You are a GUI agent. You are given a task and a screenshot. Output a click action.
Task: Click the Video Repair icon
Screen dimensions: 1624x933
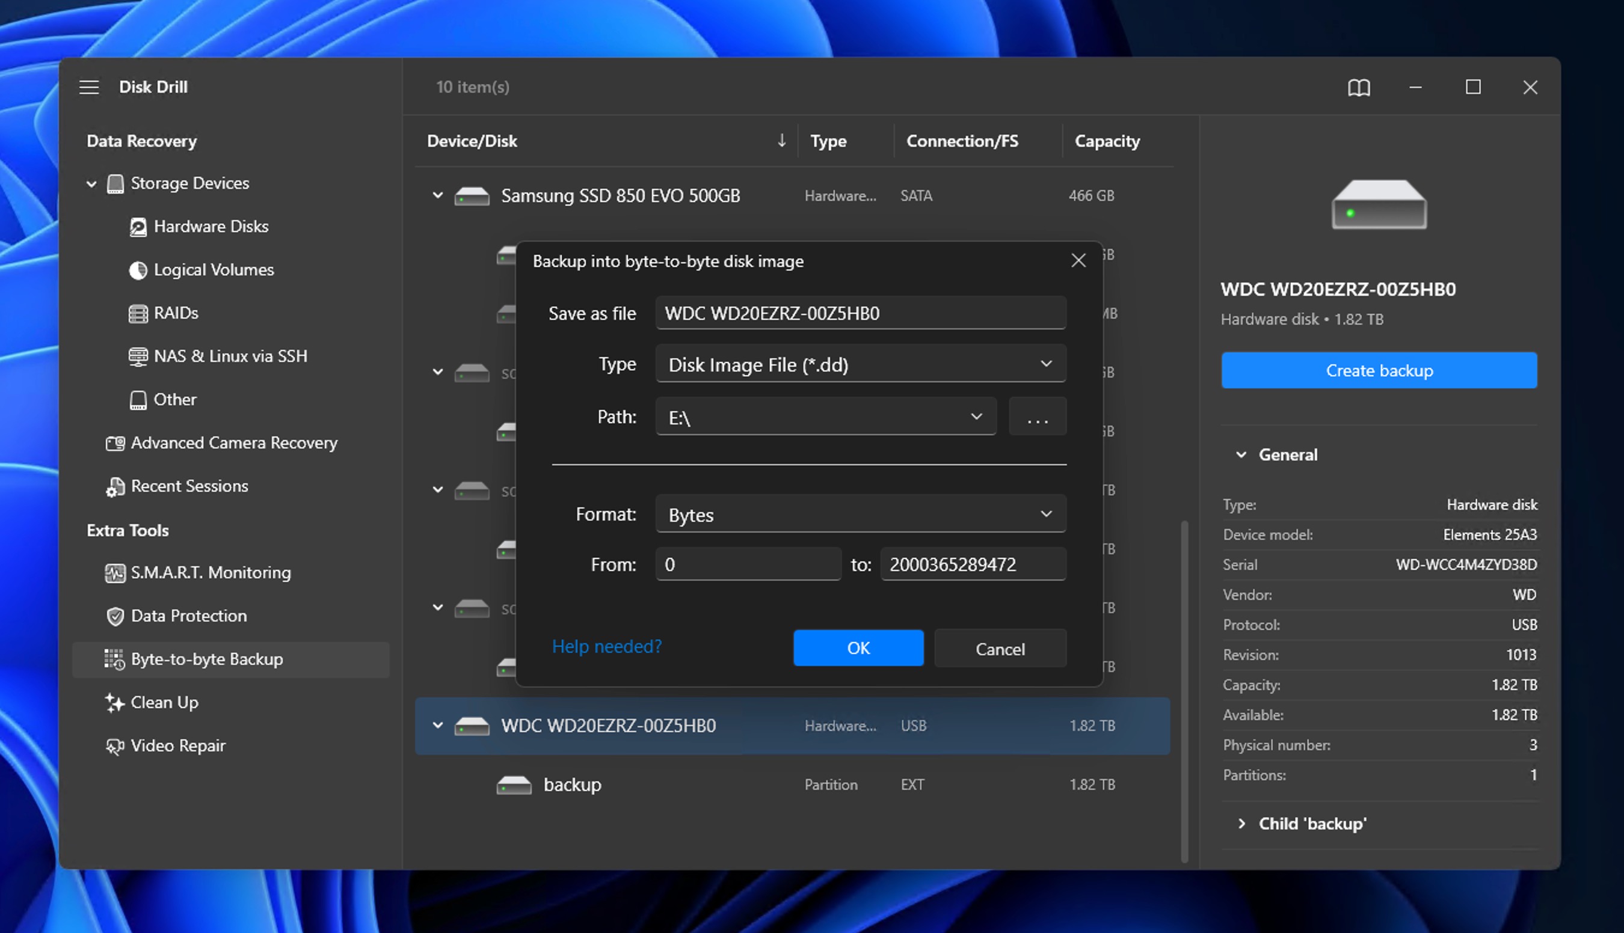pos(115,747)
